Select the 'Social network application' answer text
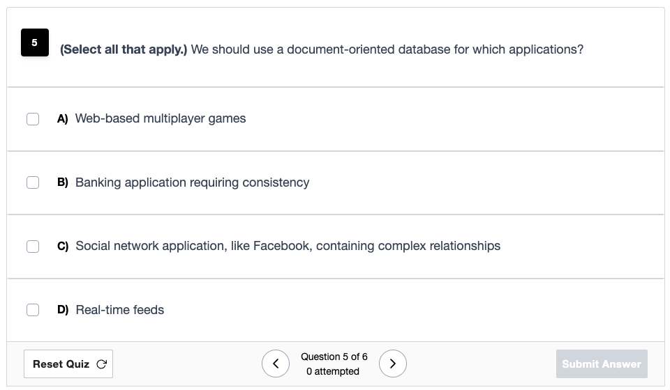The width and height of the screenshot is (670, 390). pyautogui.click(x=288, y=246)
